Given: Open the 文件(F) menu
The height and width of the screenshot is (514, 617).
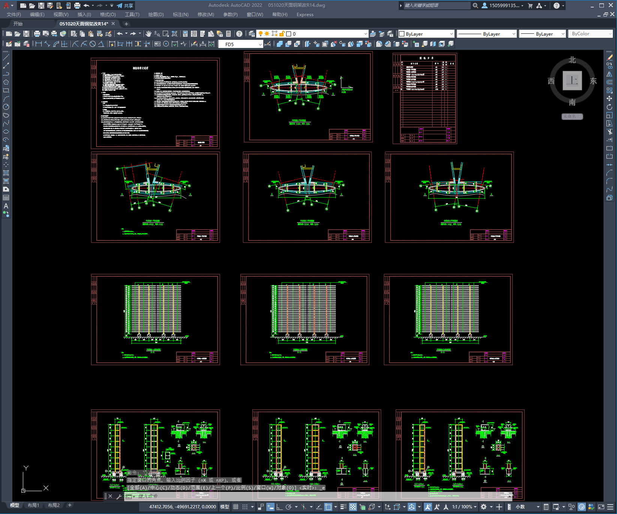Looking at the screenshot, I should pyautogui.click(x=14, y=15).
